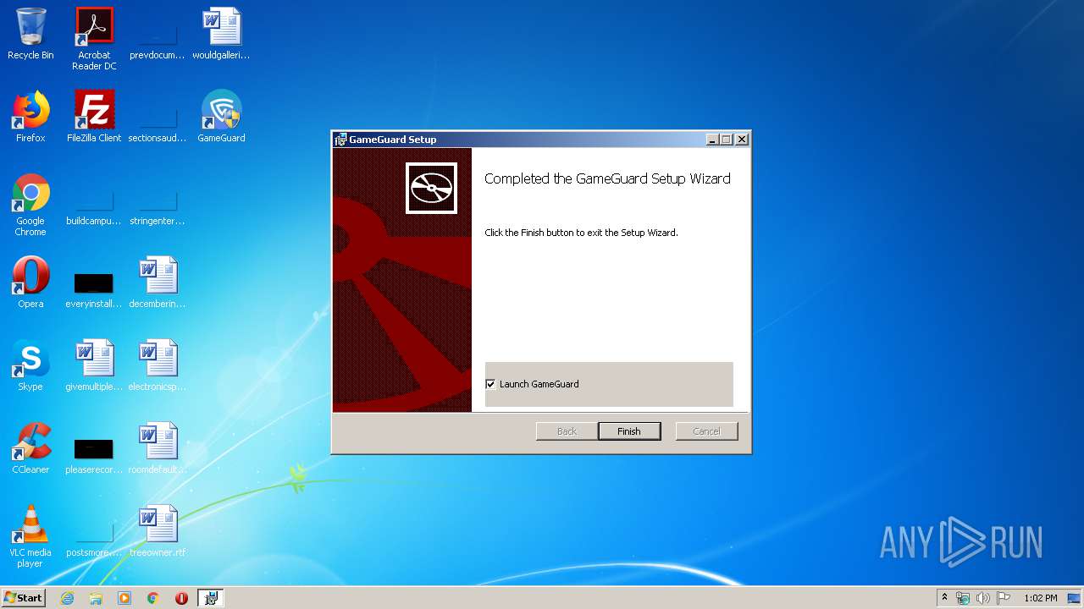Open CCleaner desktop shortcut
Viewport: 1084px width, 609px height.
coord(30,448)
